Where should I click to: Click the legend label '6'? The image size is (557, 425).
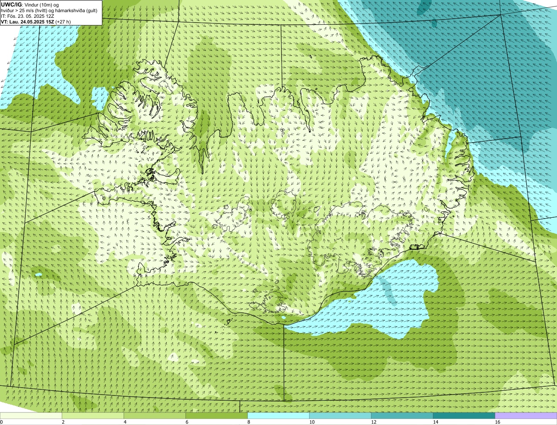pyautogui.click(x=187, y=422)
